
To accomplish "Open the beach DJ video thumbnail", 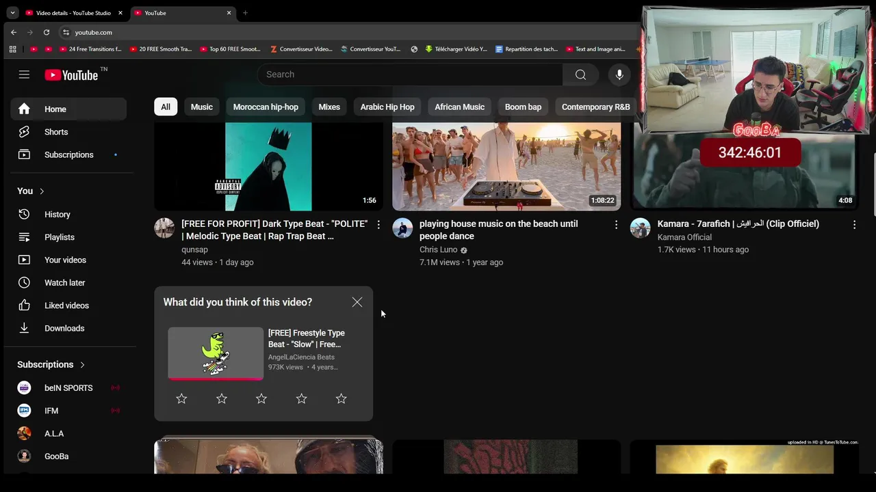I will tap(506, 166).
